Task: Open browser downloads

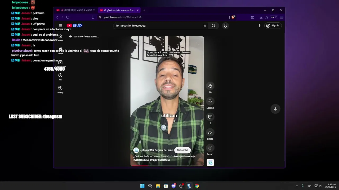Action: point(261,17)
